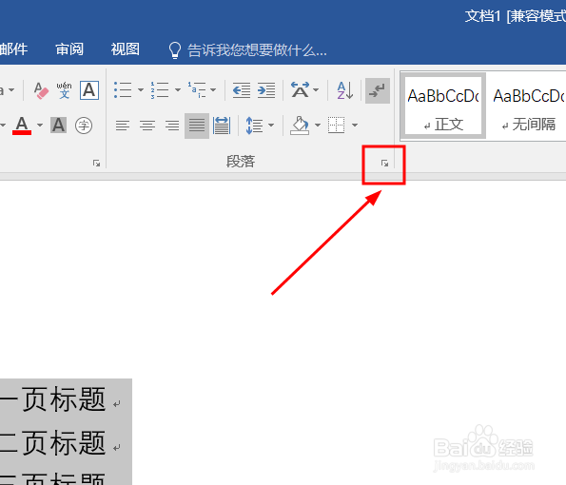Image resolution: width=566 pixels, height=485 pixels.
Task: Switch to the 视图 (View) tab
Action: 126,49
